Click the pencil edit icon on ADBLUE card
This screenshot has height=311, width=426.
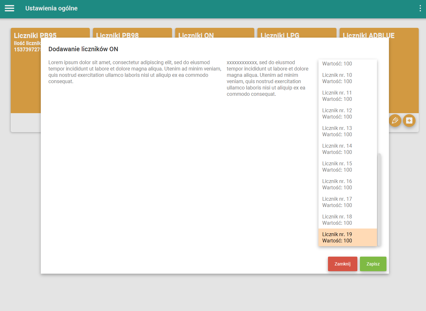(x=395, y=120)
